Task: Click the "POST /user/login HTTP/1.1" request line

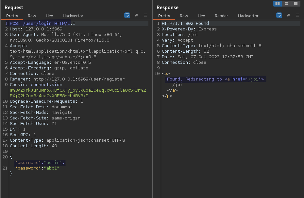Action: click(42, 24)
